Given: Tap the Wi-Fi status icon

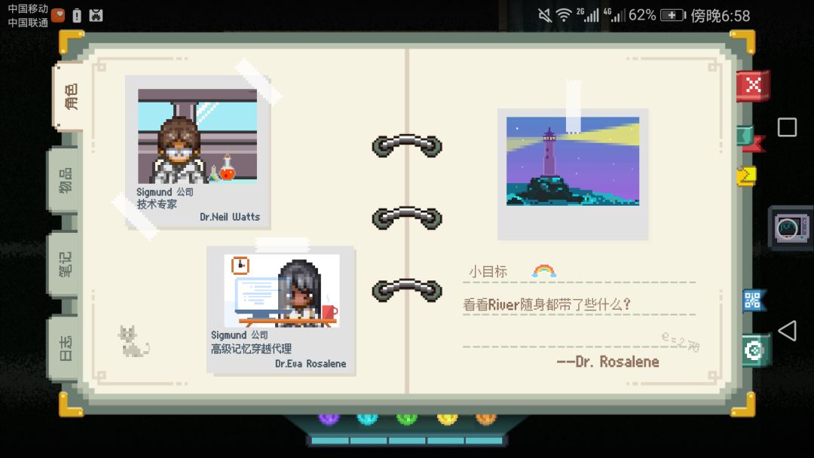Looking at the screenshot, I should coord(563,15).
